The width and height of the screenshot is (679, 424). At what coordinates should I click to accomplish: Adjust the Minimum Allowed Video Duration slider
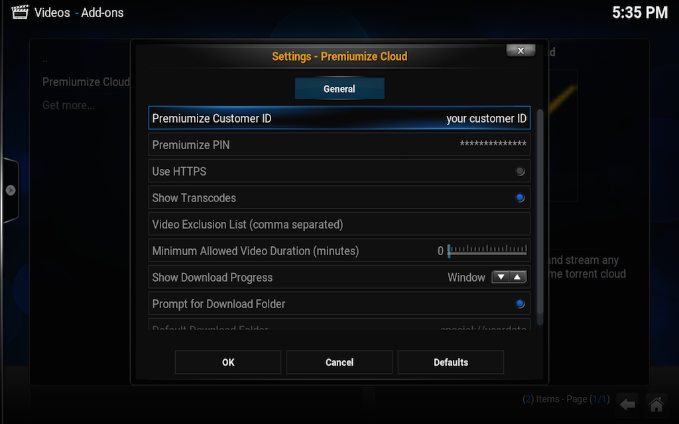487,250
